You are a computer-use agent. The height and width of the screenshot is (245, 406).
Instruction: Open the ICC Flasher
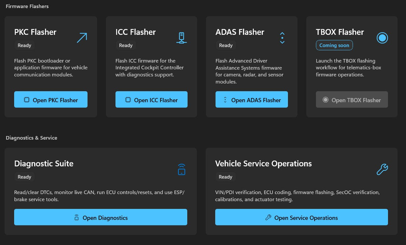click(151, 100)
